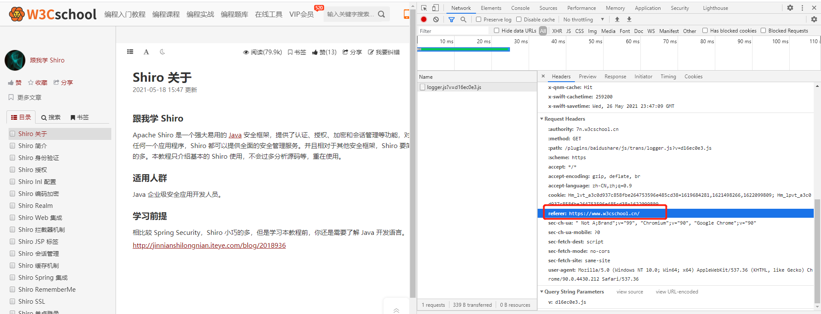Image resolution: width=821 pixels, height=314 pixels.
Task: Click the network search magnifier icon
Action: tap(464, 19)
